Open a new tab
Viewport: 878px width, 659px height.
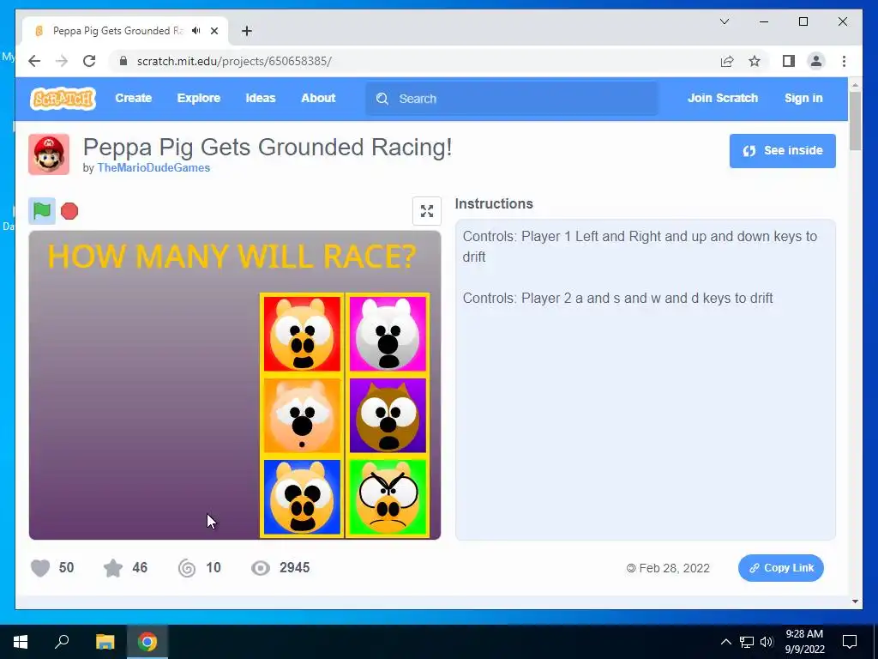coord(246,31)
